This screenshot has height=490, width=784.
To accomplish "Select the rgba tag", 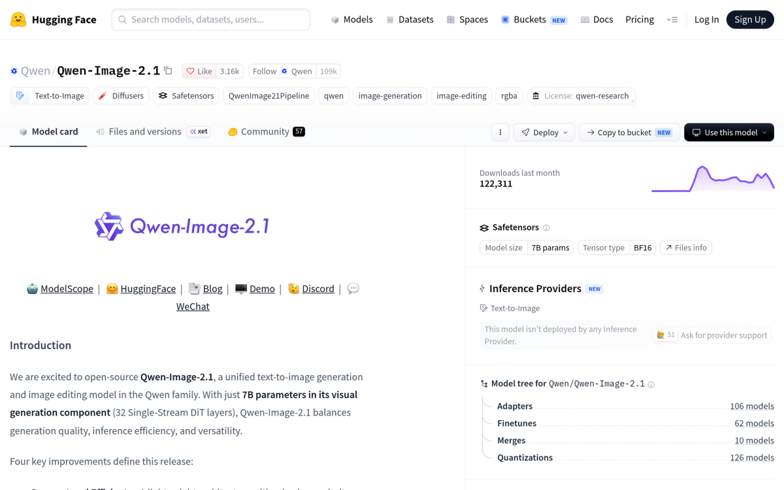I will [509, 95].
